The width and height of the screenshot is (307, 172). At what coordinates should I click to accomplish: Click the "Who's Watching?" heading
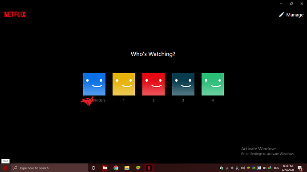[153, 54]
